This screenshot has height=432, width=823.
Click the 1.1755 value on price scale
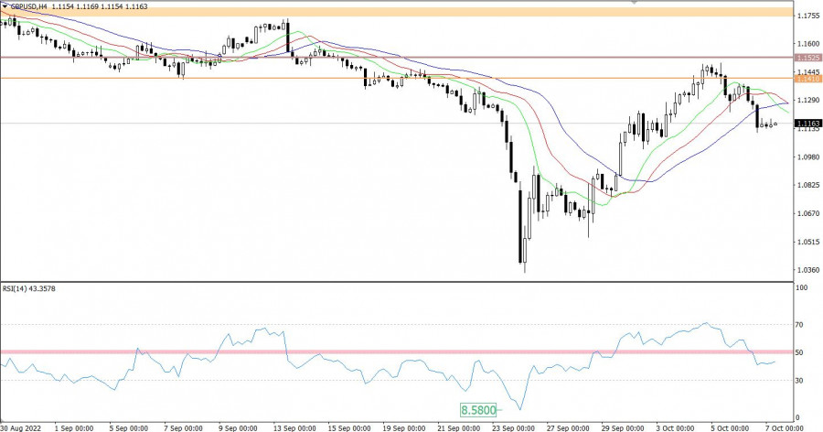tap(807, 16)
